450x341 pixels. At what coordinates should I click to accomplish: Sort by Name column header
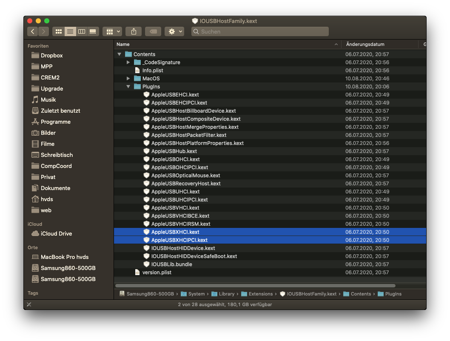[x=227, y=44]
